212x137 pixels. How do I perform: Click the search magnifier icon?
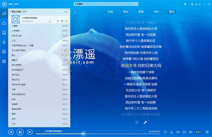(x=136, y=4)
